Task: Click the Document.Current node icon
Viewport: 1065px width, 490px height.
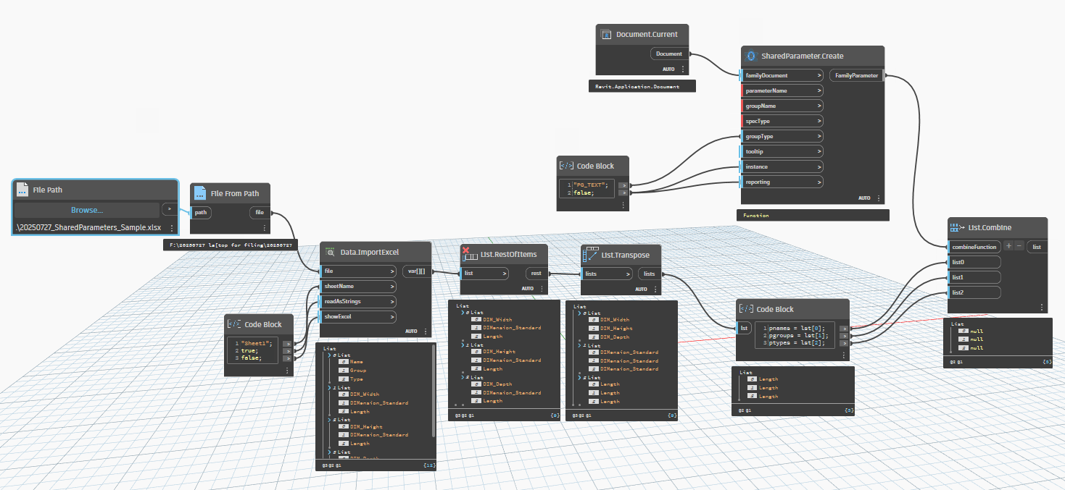Action: coord(606,34)
